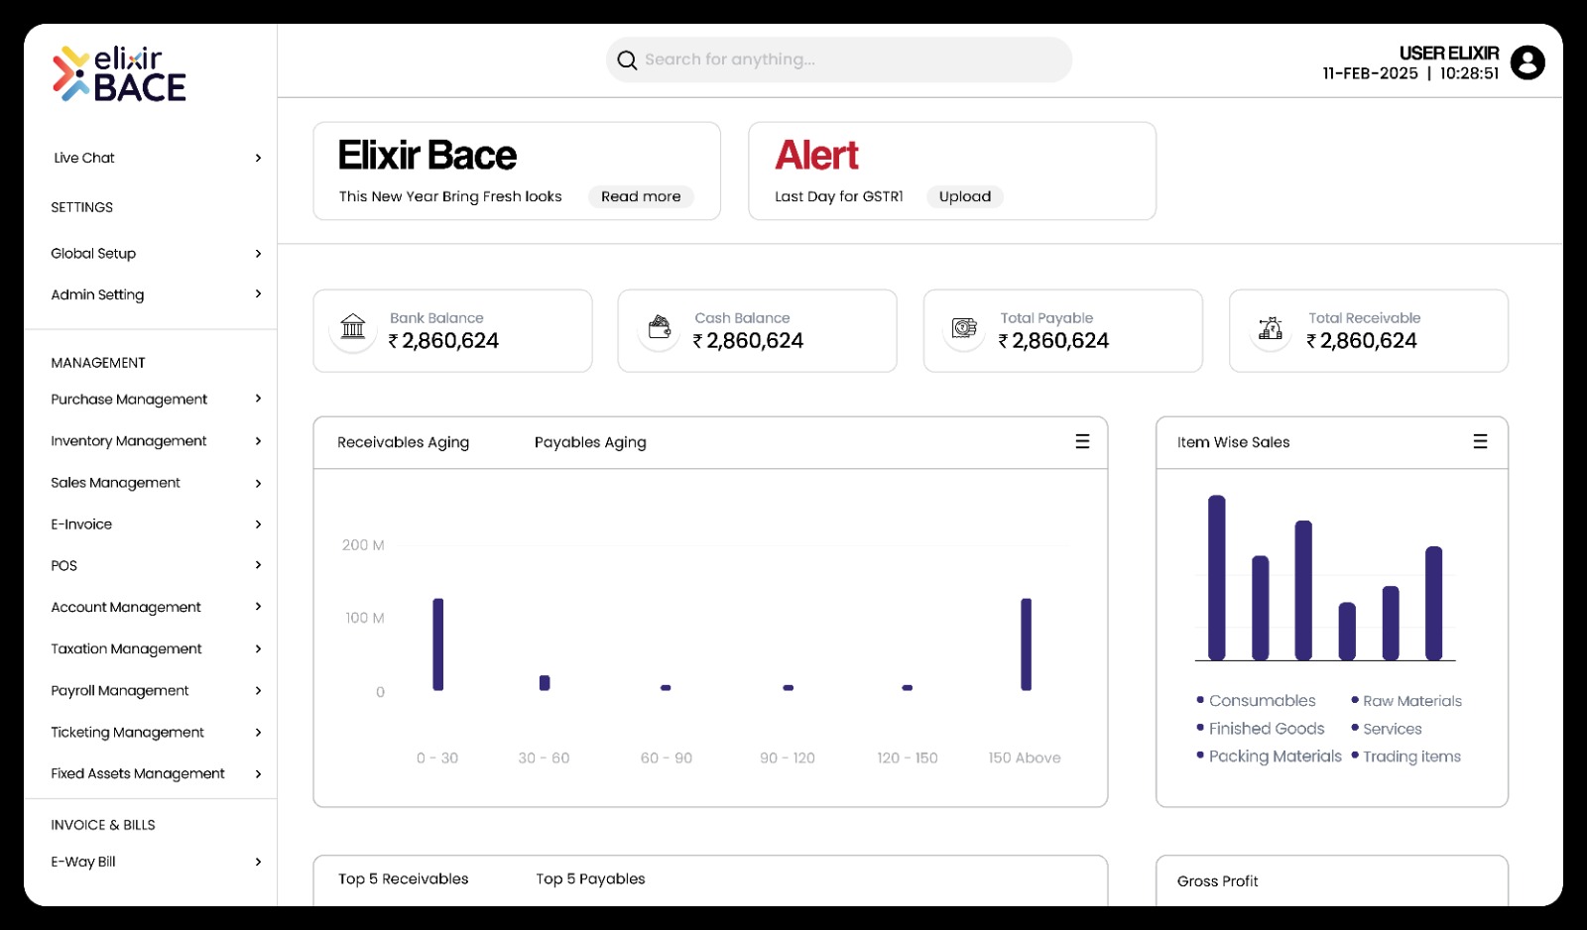This screenshot has height=930, width=1587.
Task: Expand Taxation Management chevron
Action: point(258,648)
